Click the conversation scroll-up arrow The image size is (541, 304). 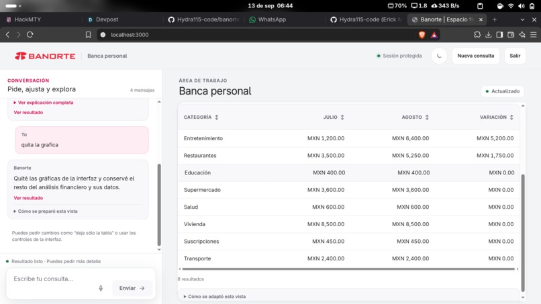click(159, 102)
